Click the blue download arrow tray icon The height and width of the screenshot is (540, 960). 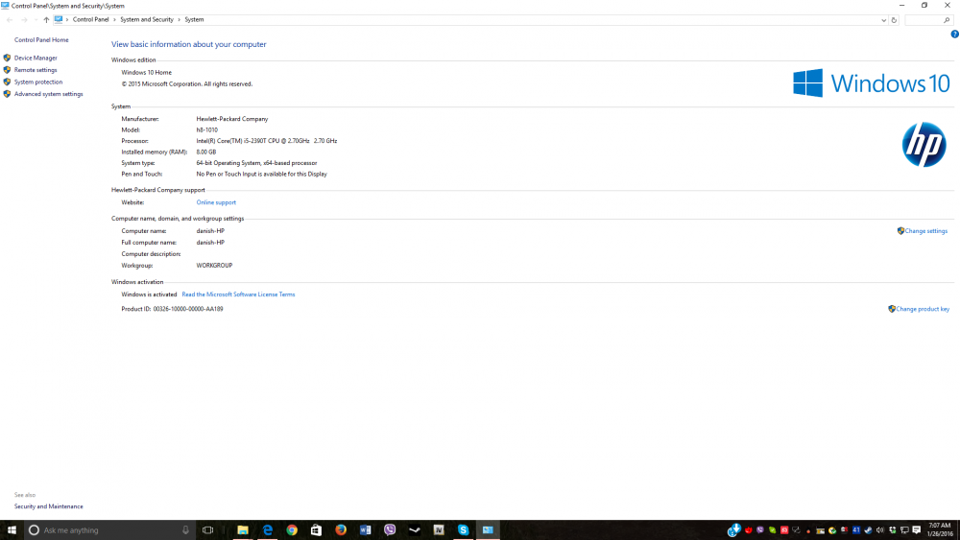click(734, 529)
